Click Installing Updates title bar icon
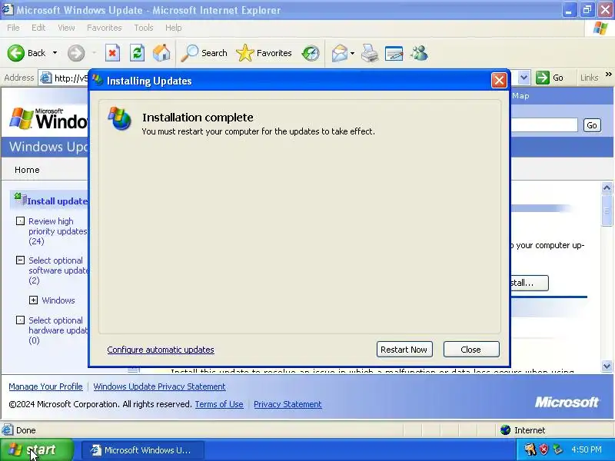 (98, 80)
